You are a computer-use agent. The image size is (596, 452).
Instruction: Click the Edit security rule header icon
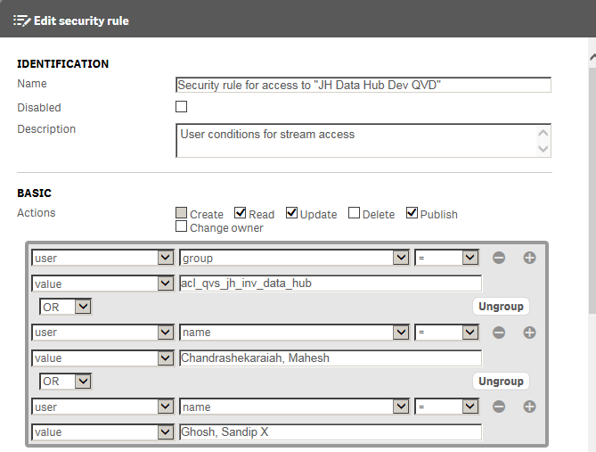(21, 21)
